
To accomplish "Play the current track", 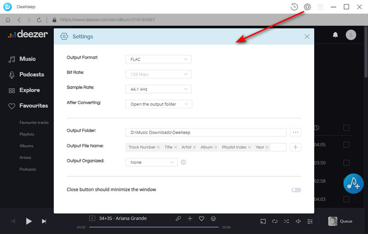I will click(29, 221).
